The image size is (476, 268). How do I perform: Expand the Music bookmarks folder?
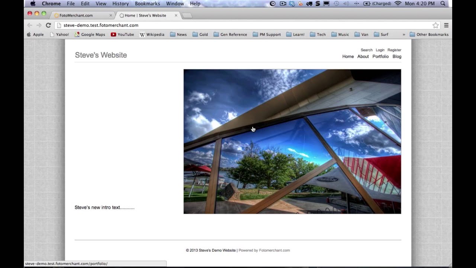340,34
